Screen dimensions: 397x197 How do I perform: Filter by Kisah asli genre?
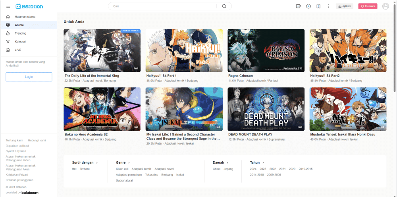(x=122, y=169)
